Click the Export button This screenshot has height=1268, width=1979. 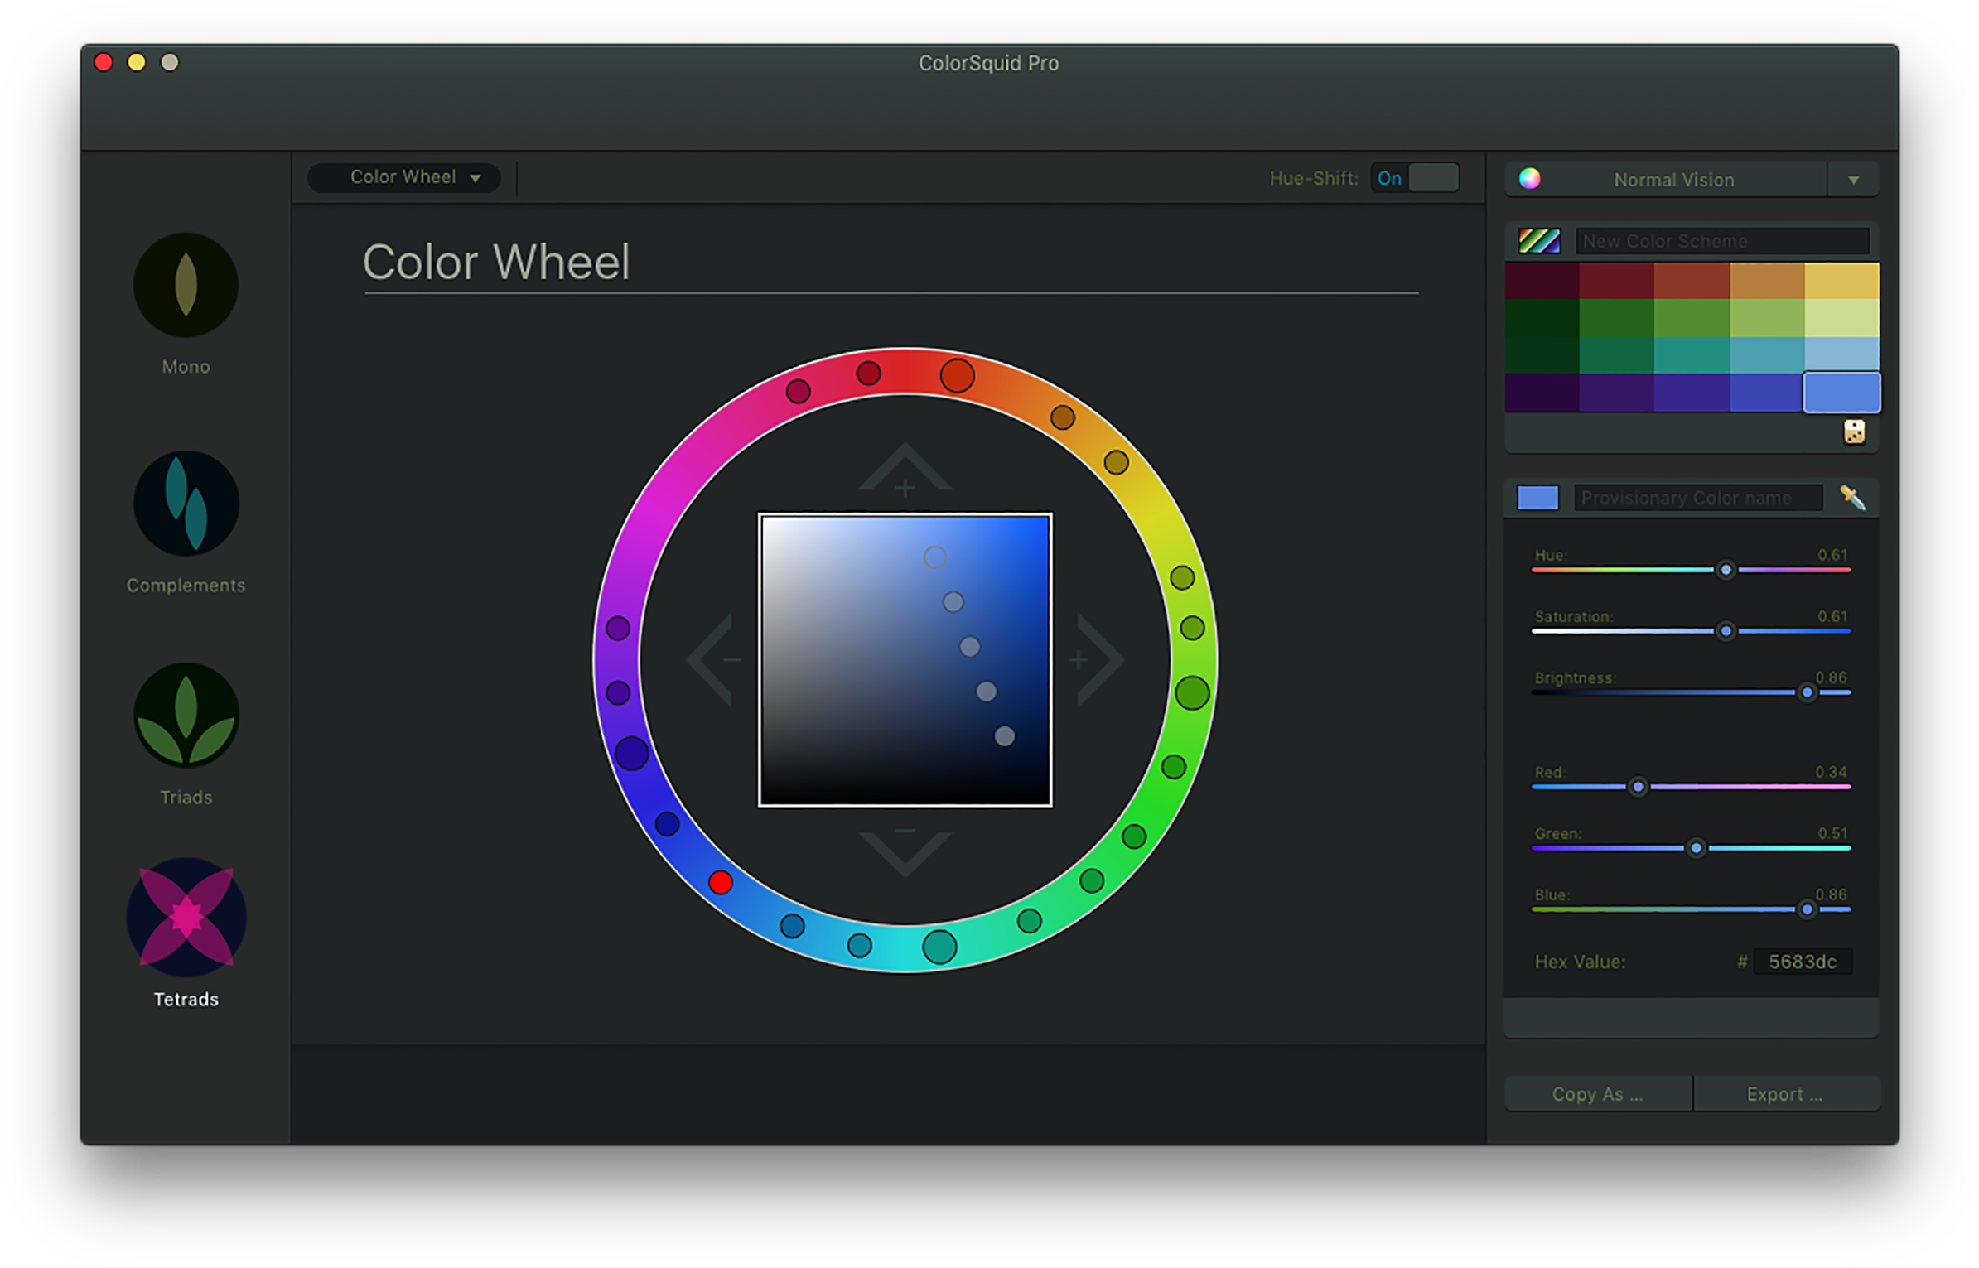point(1784,1093)
